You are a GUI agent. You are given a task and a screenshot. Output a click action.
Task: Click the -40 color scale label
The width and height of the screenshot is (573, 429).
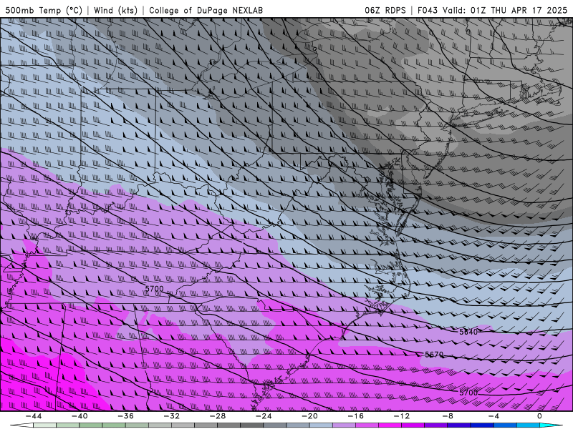click(x=80, y=416)
